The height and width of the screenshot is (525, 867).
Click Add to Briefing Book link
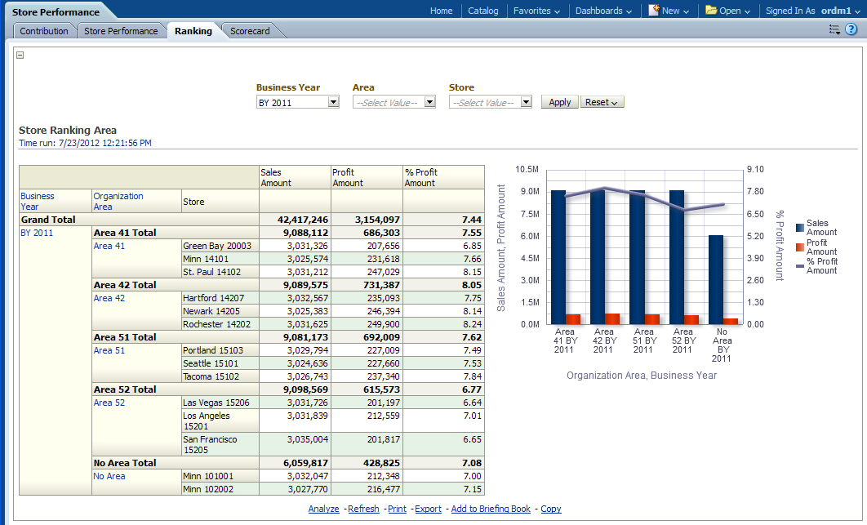click(491, 509)
